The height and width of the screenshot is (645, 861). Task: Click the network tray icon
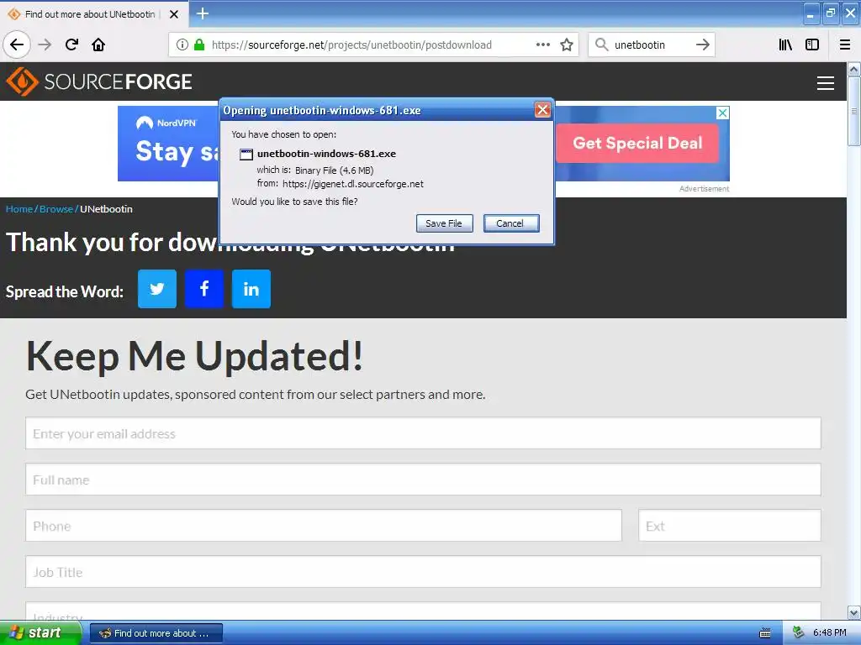click(x=799, y=633)
